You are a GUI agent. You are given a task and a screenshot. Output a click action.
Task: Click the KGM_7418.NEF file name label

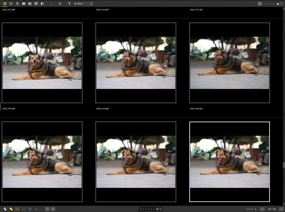[9, 109]
